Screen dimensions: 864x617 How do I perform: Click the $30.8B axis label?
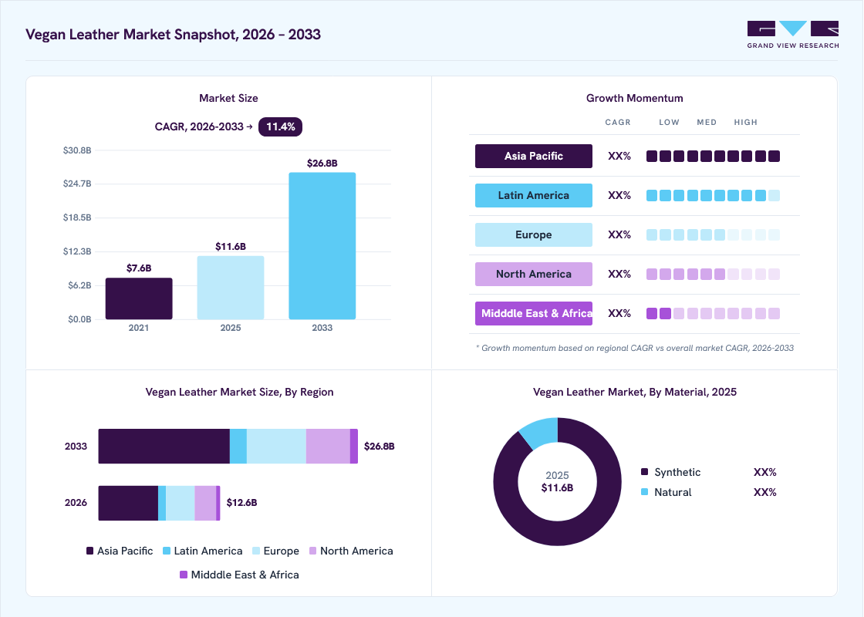(77, 150)
